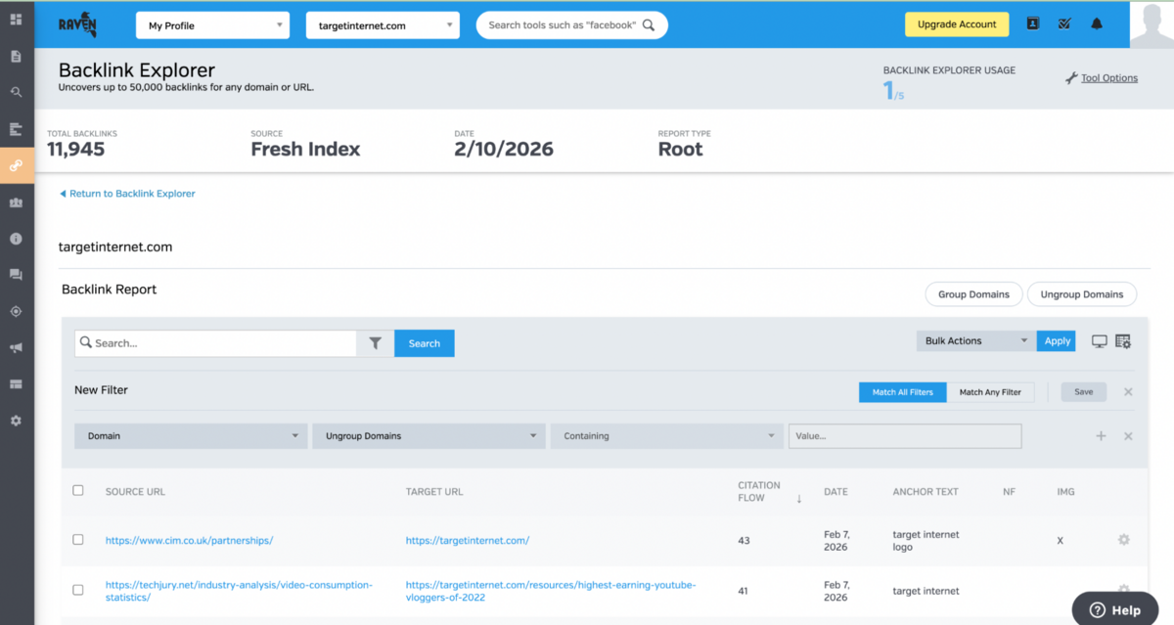Image resolution: width=1174 pixels, height=625 pixels.
Task: Click the funnel filter icon
Action: coord(376,343)
